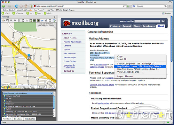Image resolution: width=174 pixels, height=125 pixels.
Task: Click the green go arrow beside URL bar
Action: pyautogui.click(x=128, y=6)
